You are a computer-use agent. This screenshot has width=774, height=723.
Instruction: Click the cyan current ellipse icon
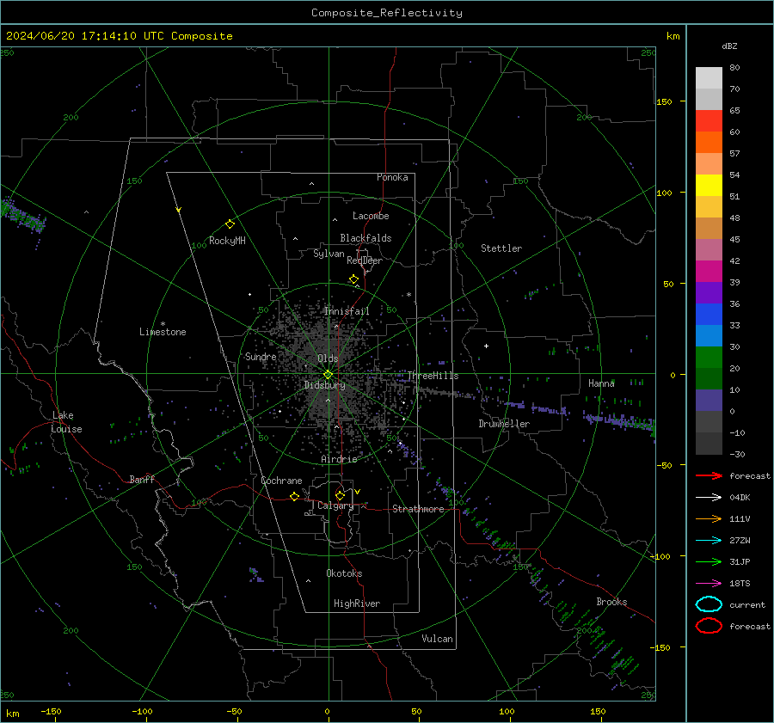[x=709, y=604]
